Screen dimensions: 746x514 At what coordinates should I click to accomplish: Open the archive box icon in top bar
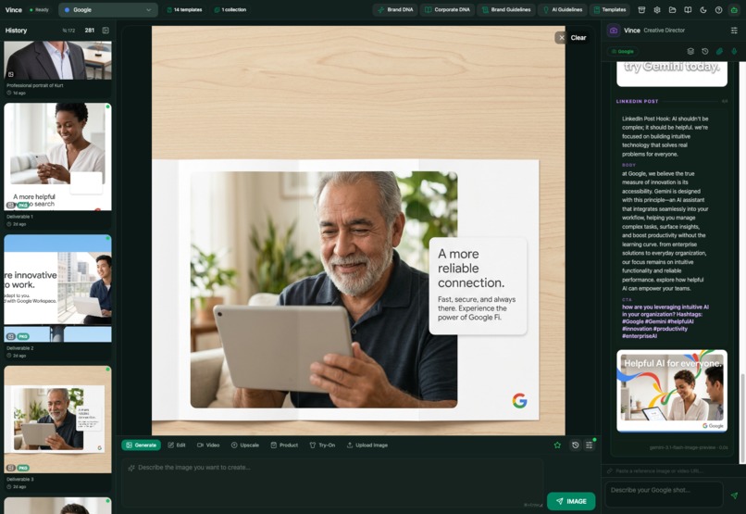click(x=641, y=9)
